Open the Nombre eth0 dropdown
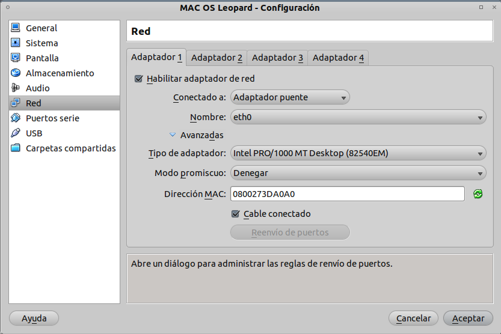This screenshot has height=334, width=501. (x=358, y=117)
